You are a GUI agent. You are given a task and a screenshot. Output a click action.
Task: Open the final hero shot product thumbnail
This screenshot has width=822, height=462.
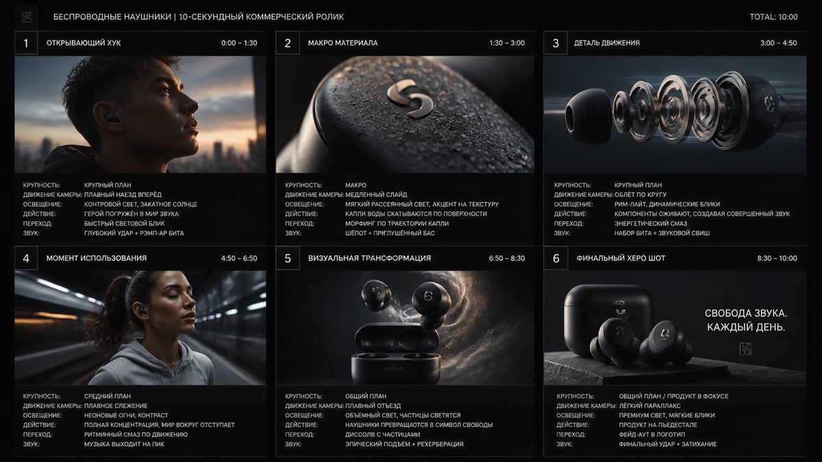pos(675,328)
